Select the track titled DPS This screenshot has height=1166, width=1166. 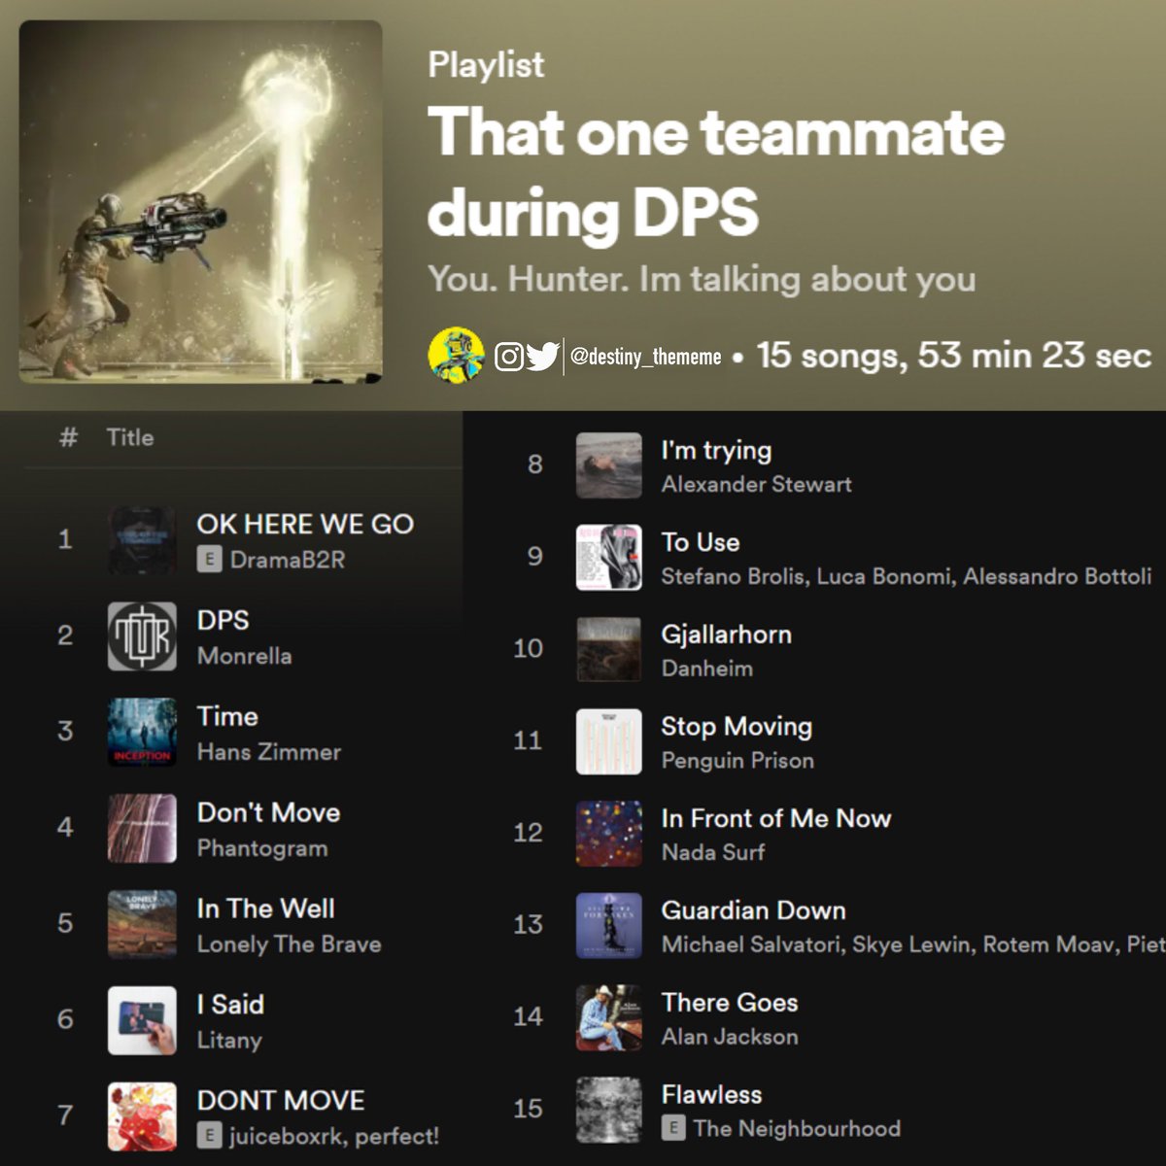pos(223,620)
